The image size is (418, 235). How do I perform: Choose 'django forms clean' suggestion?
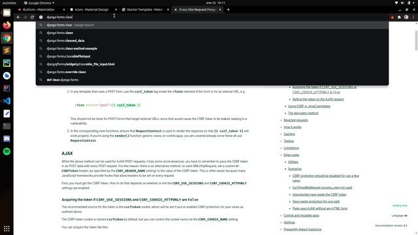point(212,33)
